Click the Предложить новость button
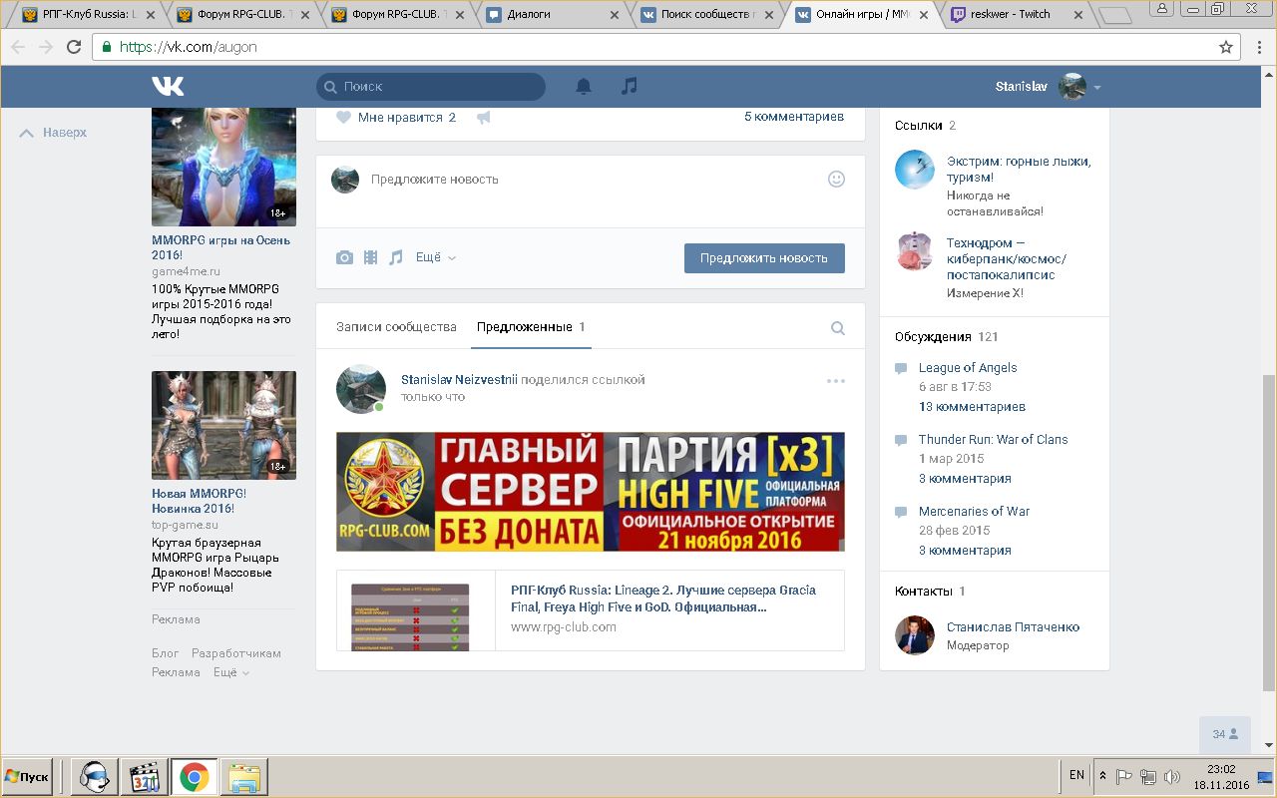The width and height of the screenshot is (1277, 798). tap(764, 258)
